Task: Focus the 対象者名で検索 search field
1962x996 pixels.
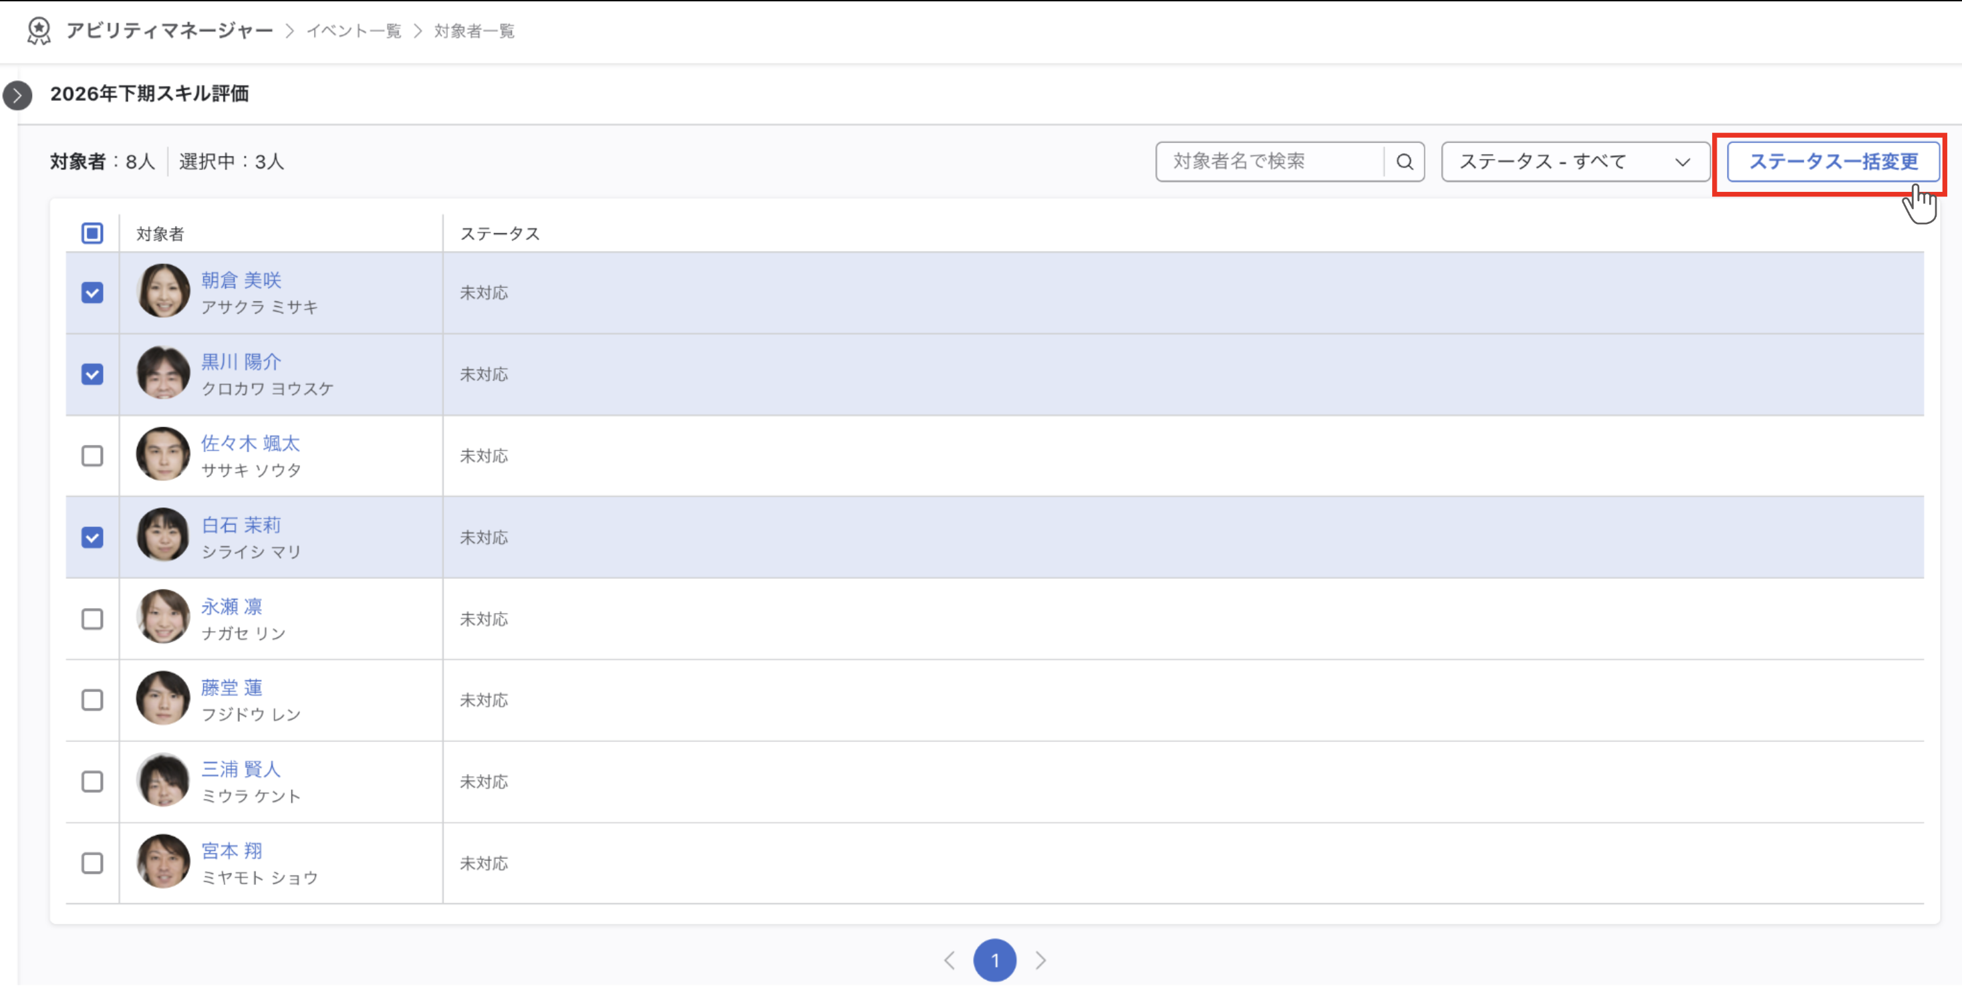Action: point(1270,162)
